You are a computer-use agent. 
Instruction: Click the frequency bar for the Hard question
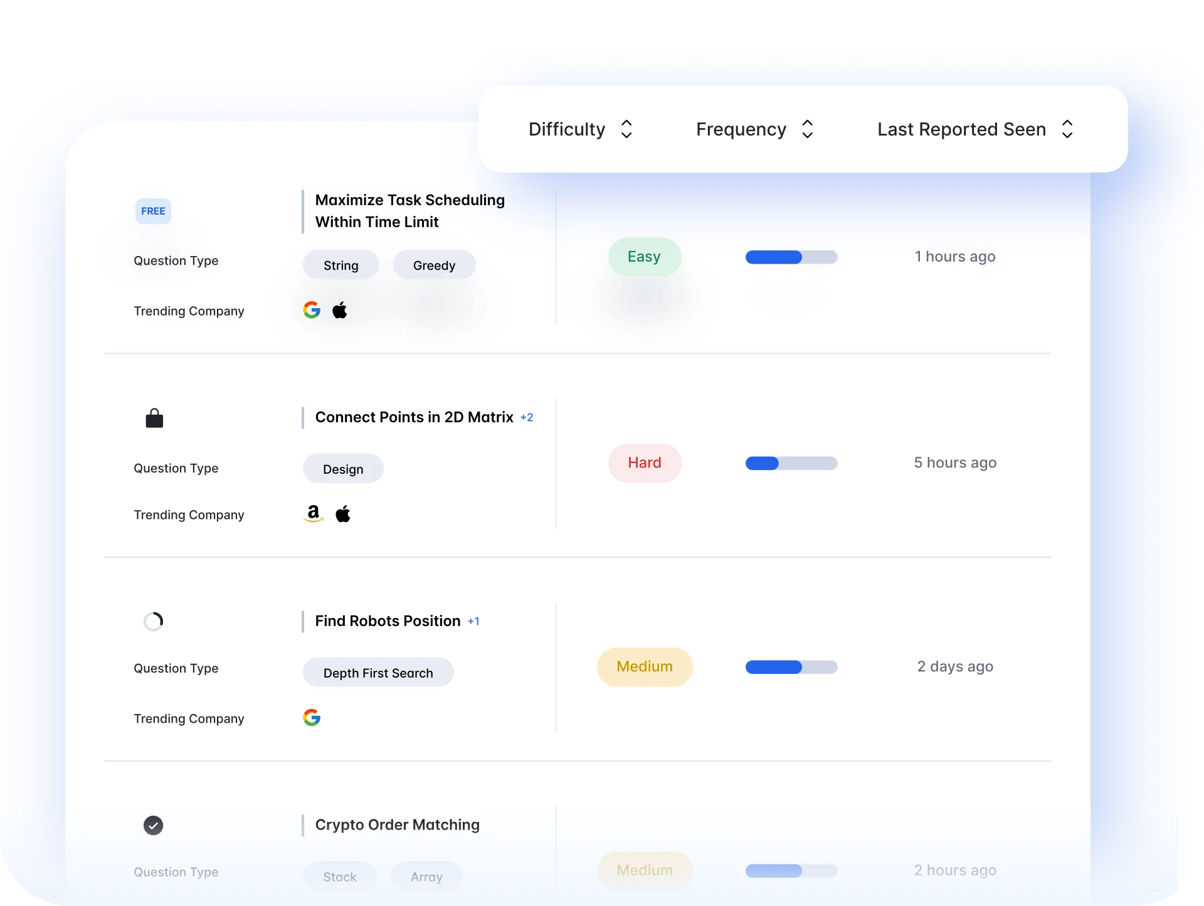[791, 463]
